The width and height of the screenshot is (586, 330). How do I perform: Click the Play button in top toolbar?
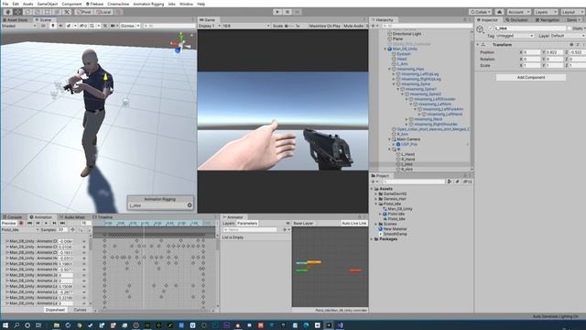click(x=277, y=12)
